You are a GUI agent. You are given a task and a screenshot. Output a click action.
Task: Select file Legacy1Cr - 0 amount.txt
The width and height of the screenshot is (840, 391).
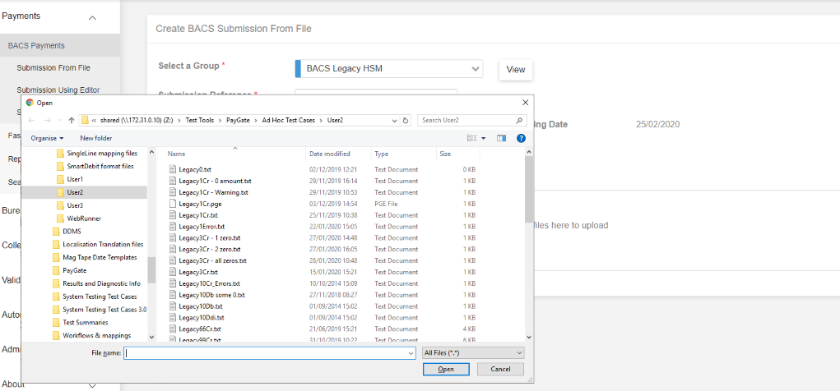(x=215, y=181)
